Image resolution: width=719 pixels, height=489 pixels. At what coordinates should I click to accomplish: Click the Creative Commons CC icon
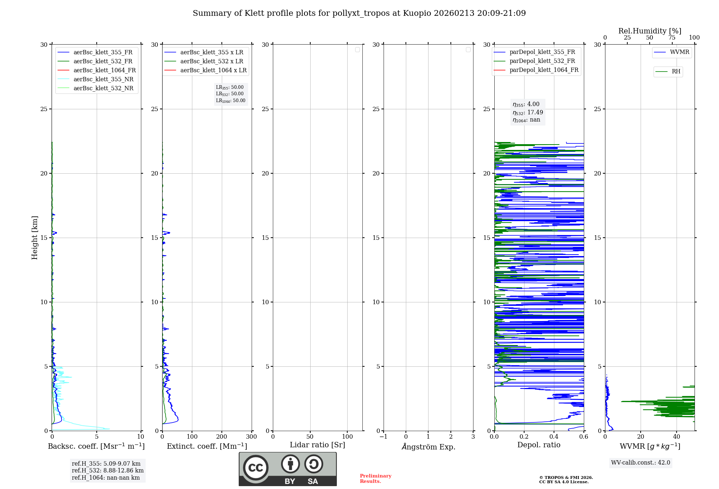point(256,467)
